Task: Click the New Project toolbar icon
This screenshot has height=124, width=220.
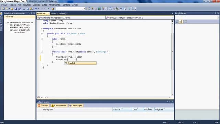Action: pyautogui.click(x=3, y=9)
